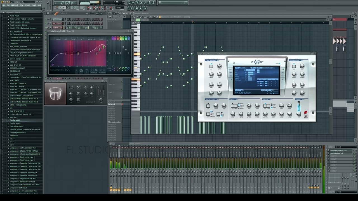This screenshot has height=201, width=358.
Task: Select stereo delay mode radio
Action: 239,105
